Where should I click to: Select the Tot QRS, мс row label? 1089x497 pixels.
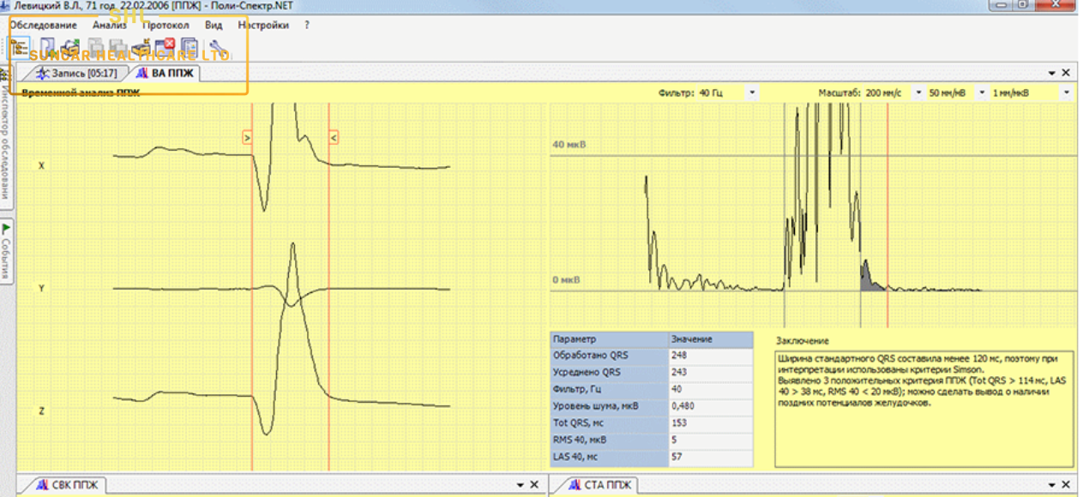pyautogui.click(x=608, y=422)
